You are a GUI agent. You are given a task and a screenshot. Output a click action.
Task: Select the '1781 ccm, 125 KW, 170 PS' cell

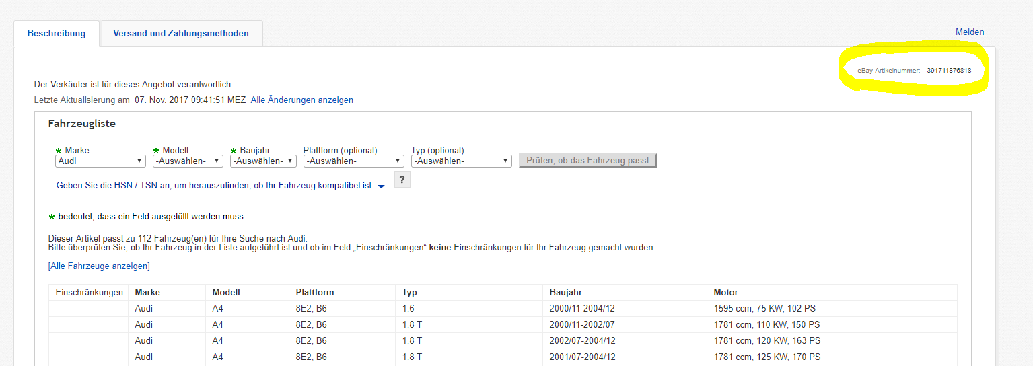click(767, 357)
